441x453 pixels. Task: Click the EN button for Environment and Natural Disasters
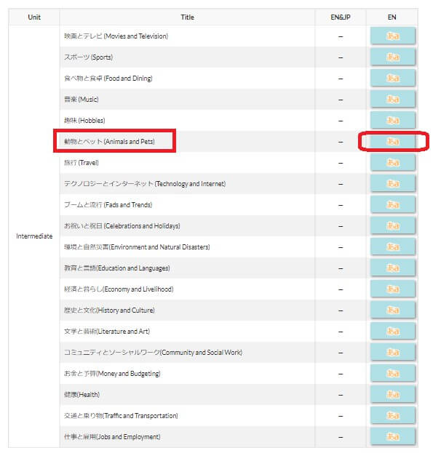pos(393,246)
